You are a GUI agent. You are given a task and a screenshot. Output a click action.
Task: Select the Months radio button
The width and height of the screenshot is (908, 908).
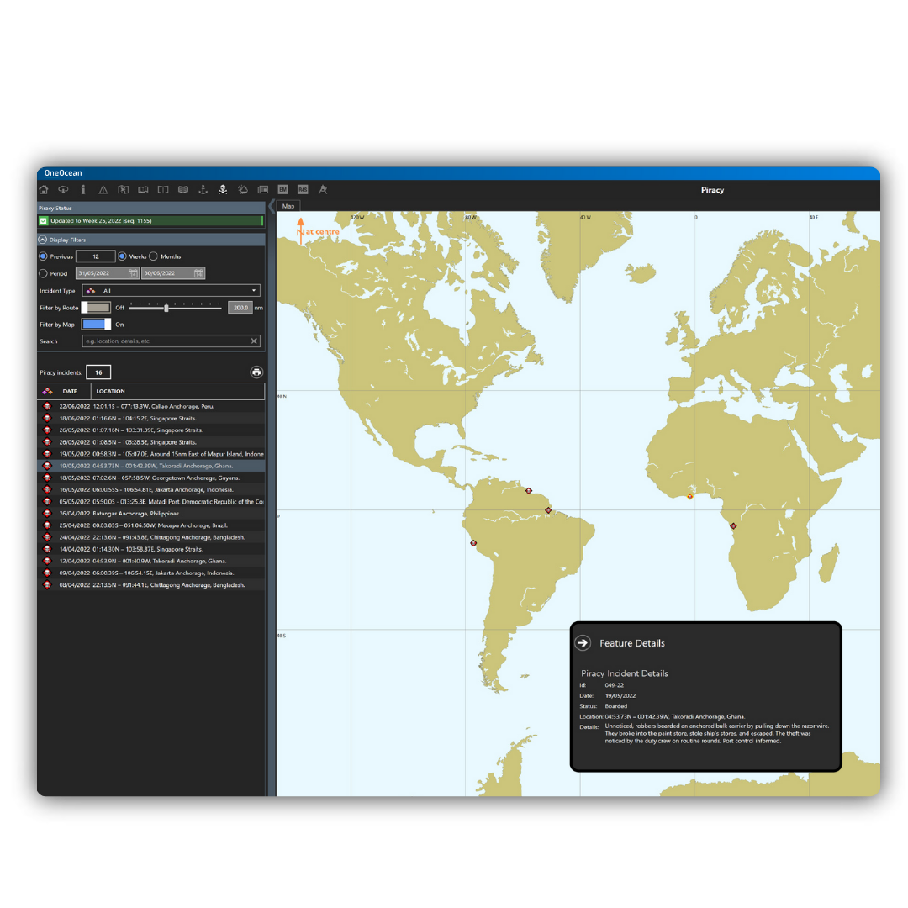[154, 256]
